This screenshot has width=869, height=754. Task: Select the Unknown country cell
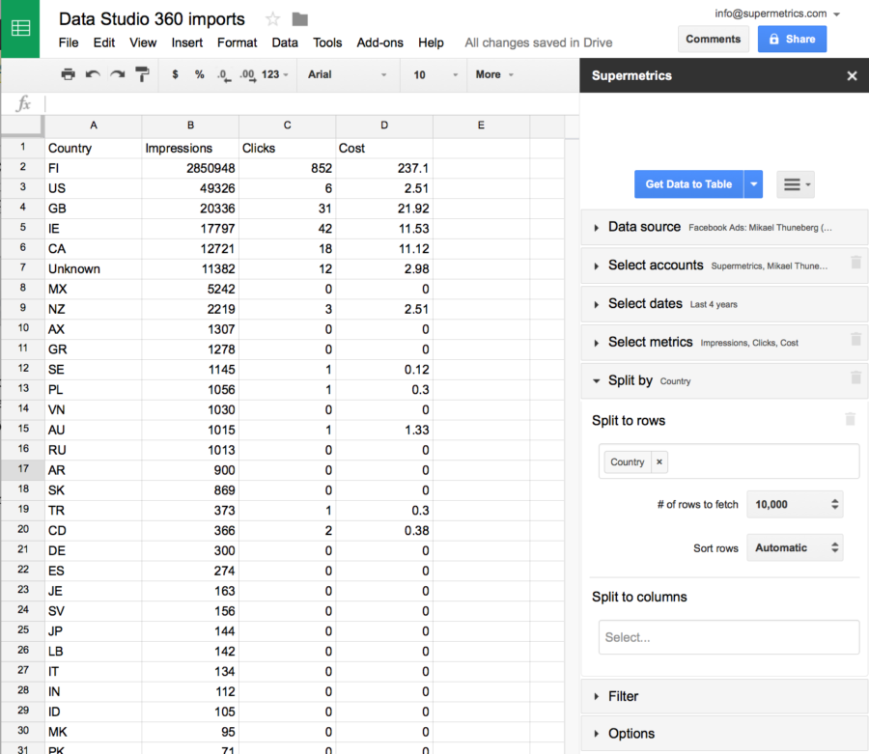point(93,268)
